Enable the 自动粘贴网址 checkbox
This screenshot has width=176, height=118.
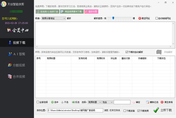[157, 18]
